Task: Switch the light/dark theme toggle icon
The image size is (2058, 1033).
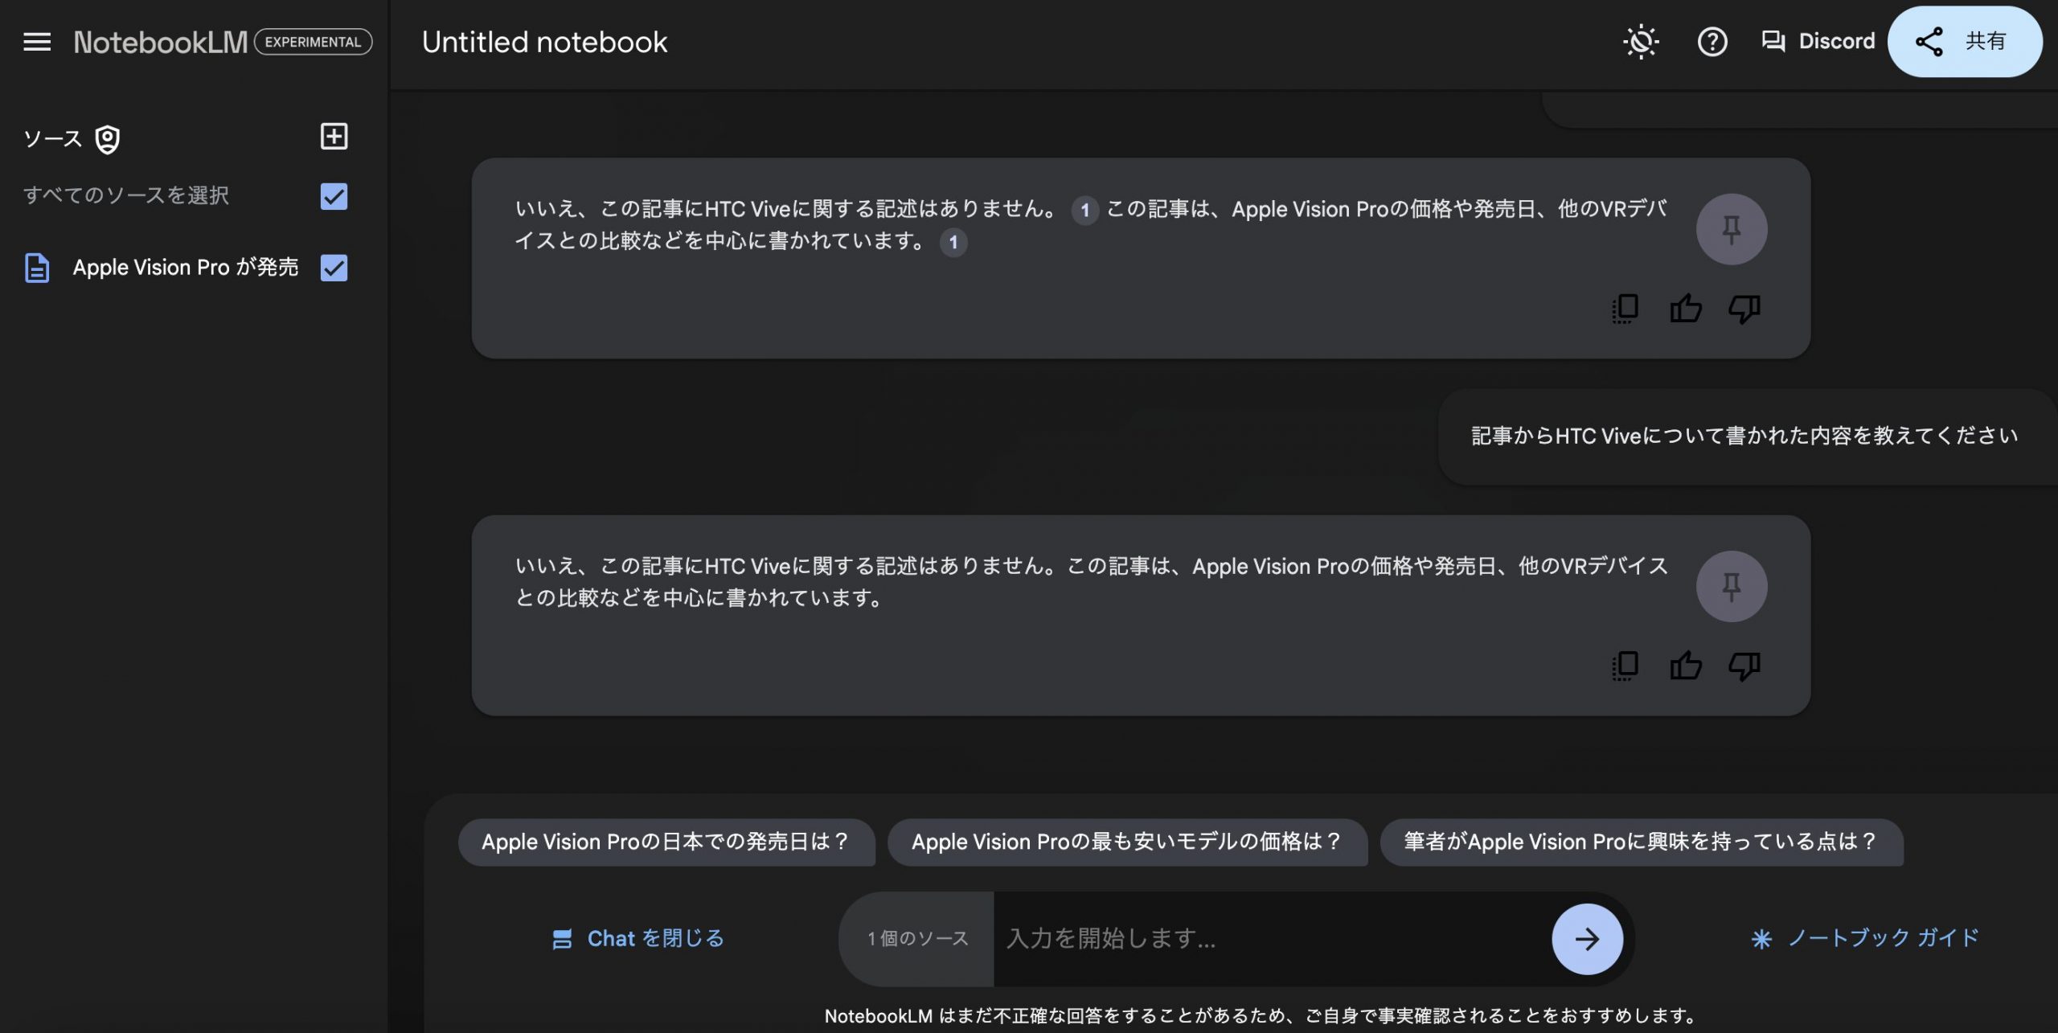Action: (1641, 42)
